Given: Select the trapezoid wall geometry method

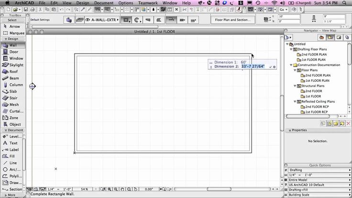Looking at the screenshot, I should coord(148,20).
